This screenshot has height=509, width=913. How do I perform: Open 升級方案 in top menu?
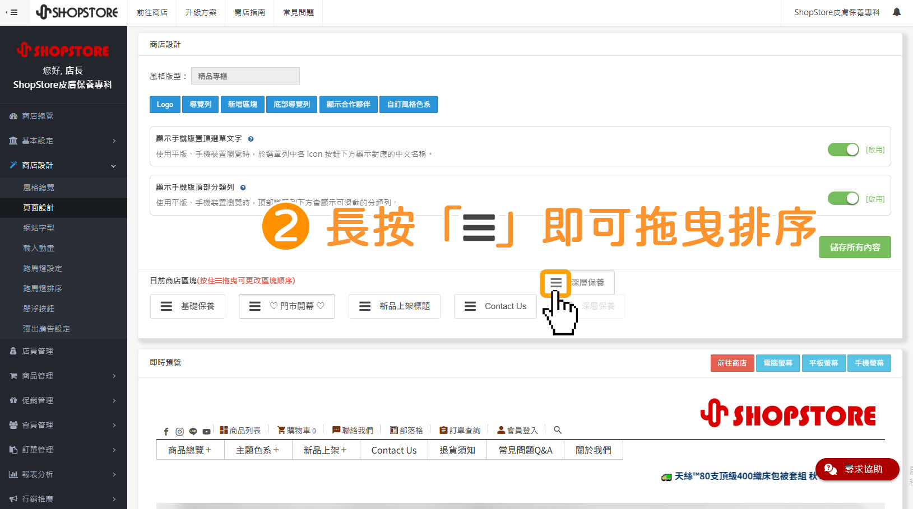pyautogui.click(x=201, y=12)
